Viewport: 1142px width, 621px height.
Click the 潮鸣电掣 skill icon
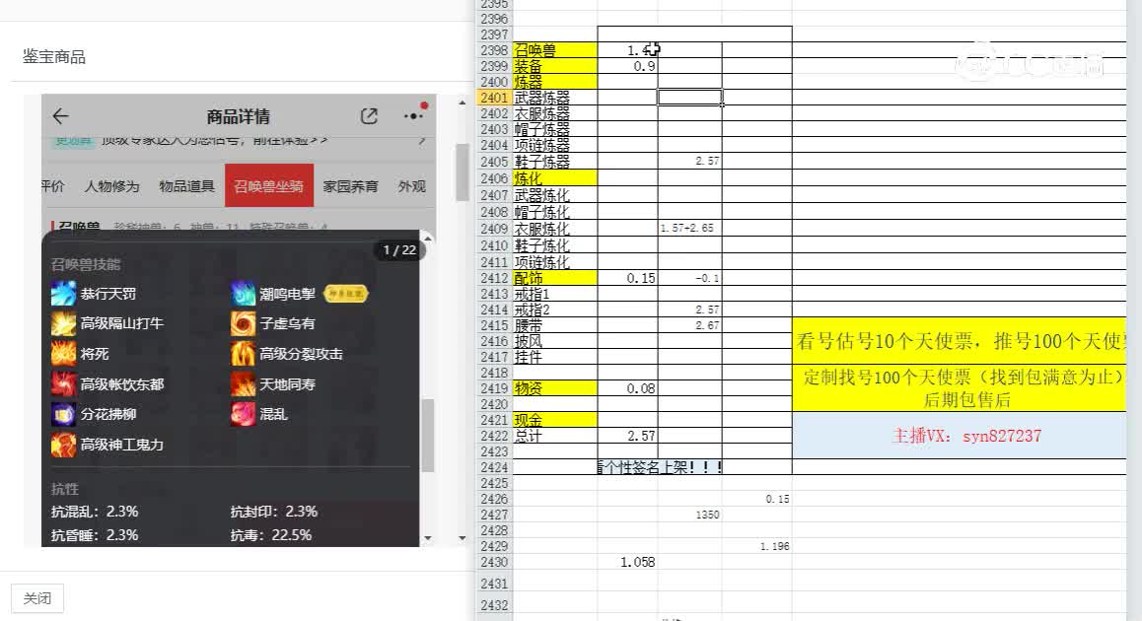coord(245,294)
